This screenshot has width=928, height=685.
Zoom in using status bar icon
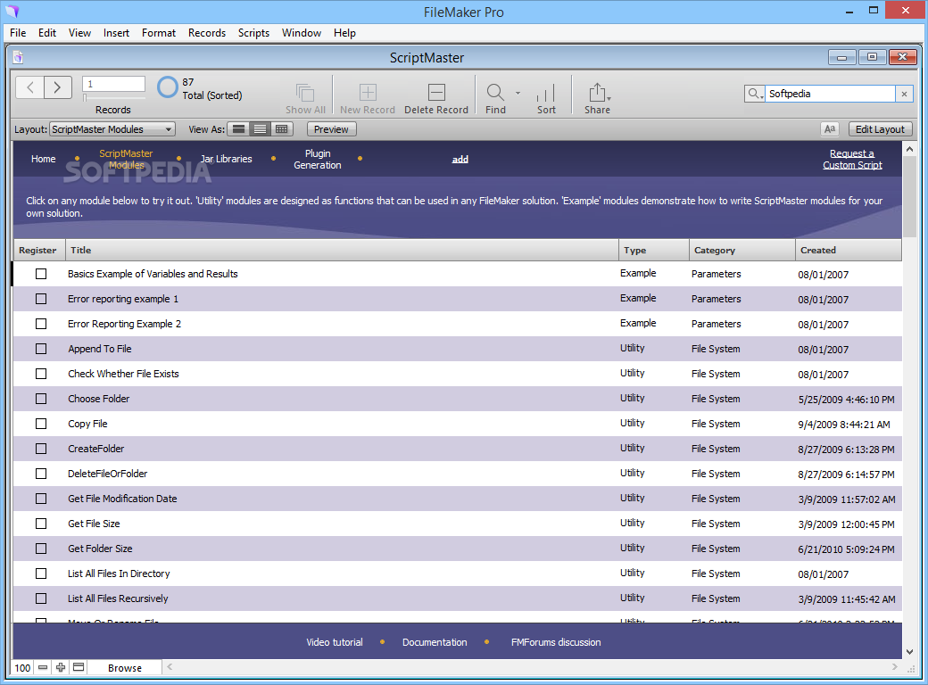pyautogui.click(x=61, y=667)
